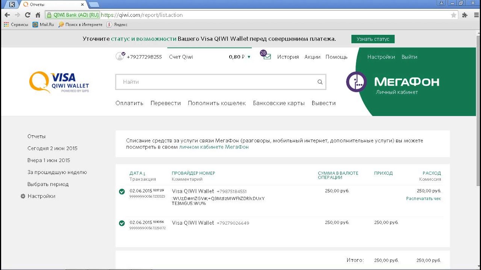Sort by ДАТА column header
This screenshot has width=481, height=270.
point(138,173)
